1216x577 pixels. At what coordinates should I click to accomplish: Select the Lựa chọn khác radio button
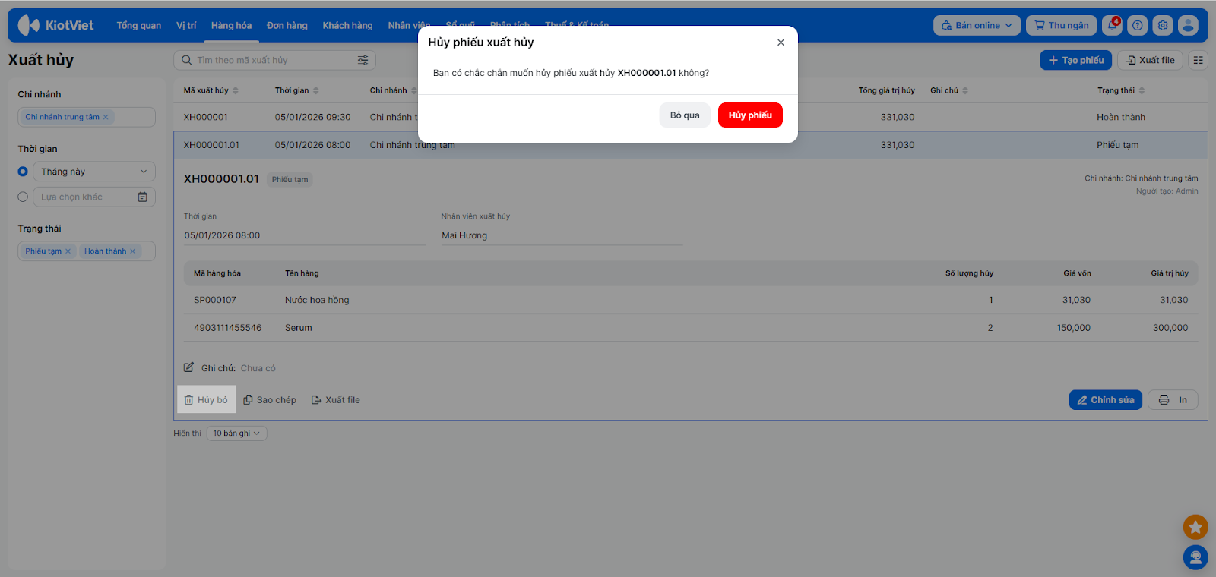coord(23,197)
